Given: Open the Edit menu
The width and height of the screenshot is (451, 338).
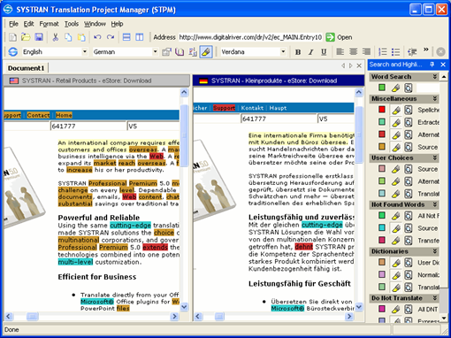Looking at the screenshot, I should (x=28, y=24).
